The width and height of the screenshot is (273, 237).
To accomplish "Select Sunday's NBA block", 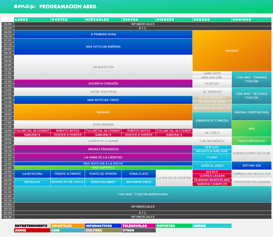I will tap(252, 128).
